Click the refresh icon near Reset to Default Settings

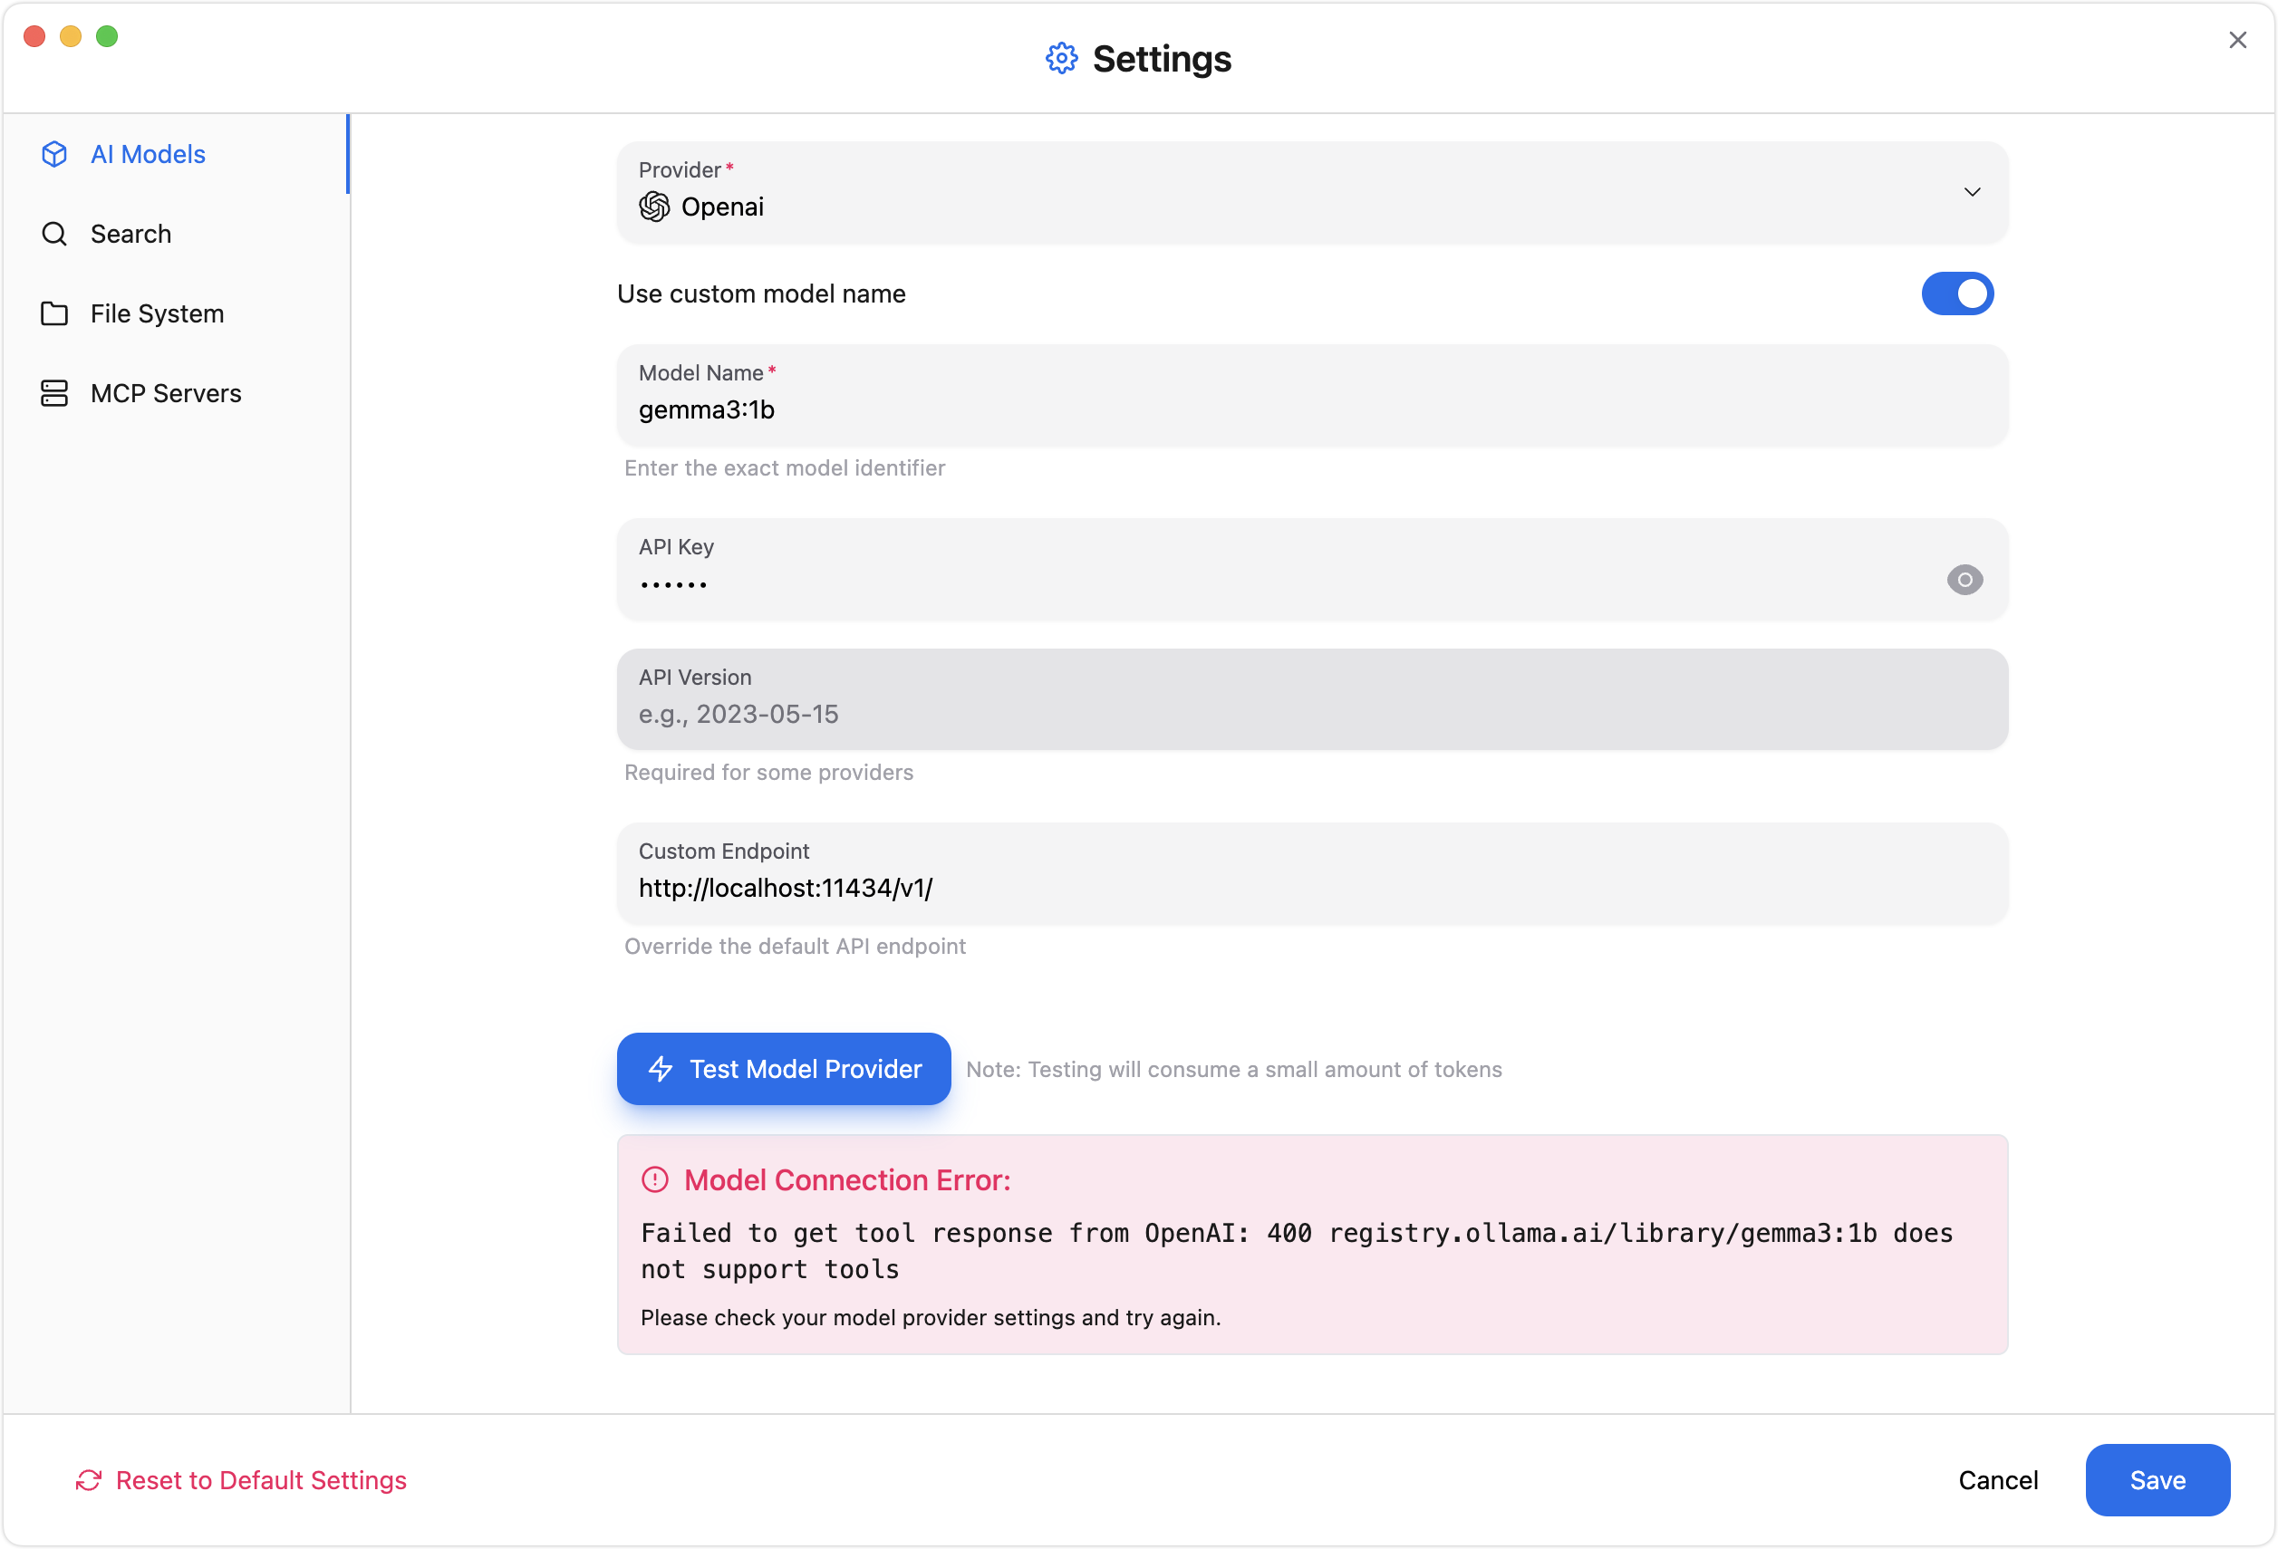click(x=89, y=1480)
